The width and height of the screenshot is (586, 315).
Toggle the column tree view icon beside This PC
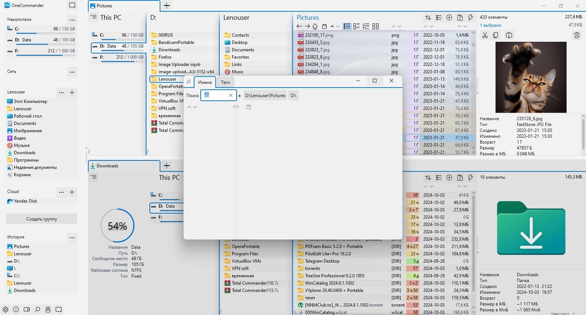pos(94,17)
